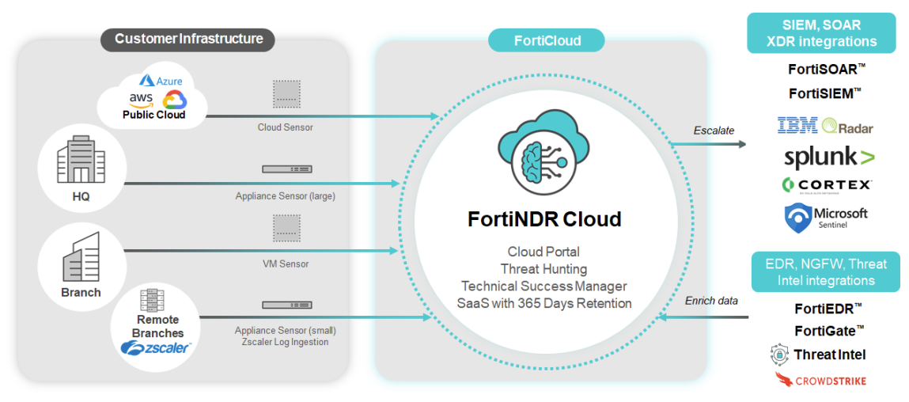Viewport: 909px width, 402px height.
Task: Select the Branch building icon
Action: point(81,256)
